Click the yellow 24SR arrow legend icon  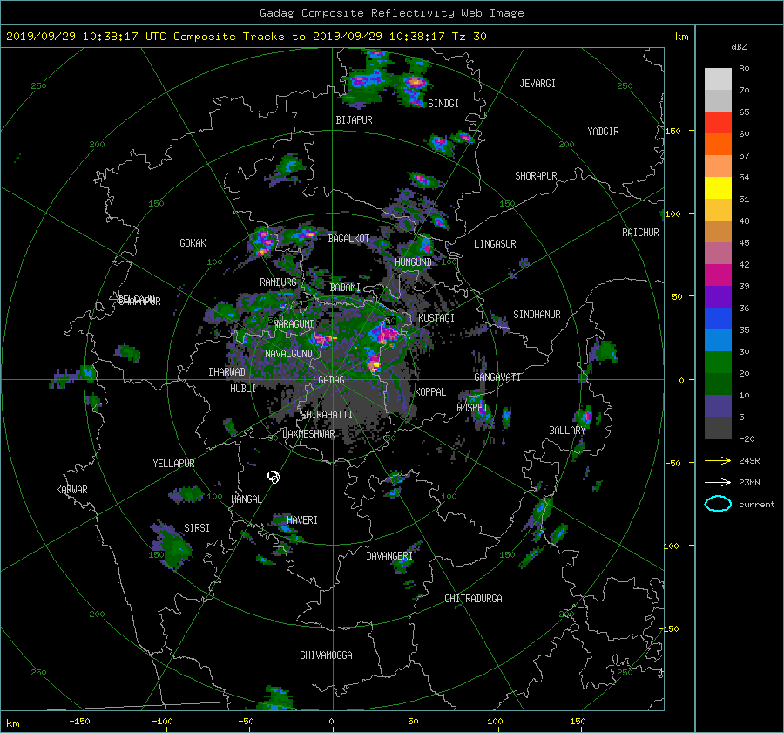(x=718, y=460)
